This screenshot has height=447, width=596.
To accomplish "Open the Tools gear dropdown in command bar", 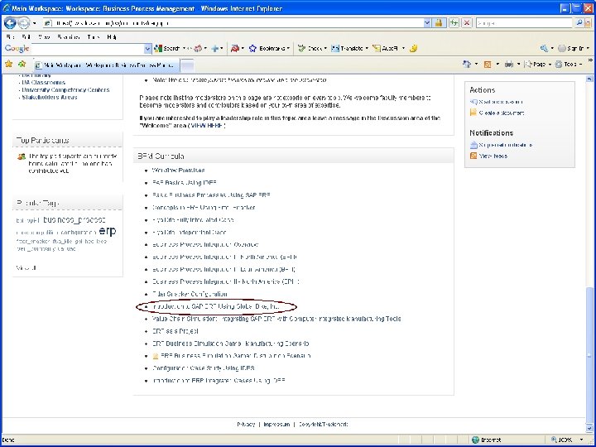I will coord(568,65).
